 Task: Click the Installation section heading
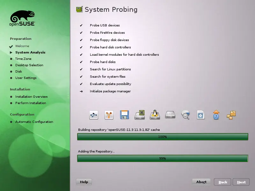pyautogui.click(x=20, y=89)
